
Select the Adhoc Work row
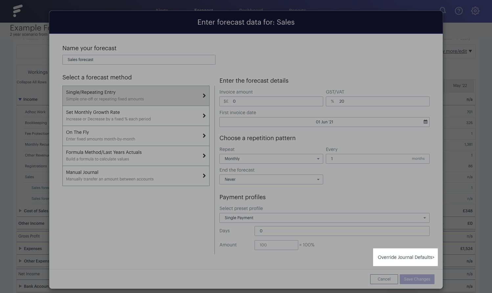pyautogui.click(x=35, y=112)
